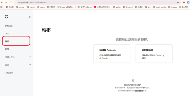Viewport: 190px width, 96px height.
Task: Expand the 設定 chevron
Action: (30, 65)
